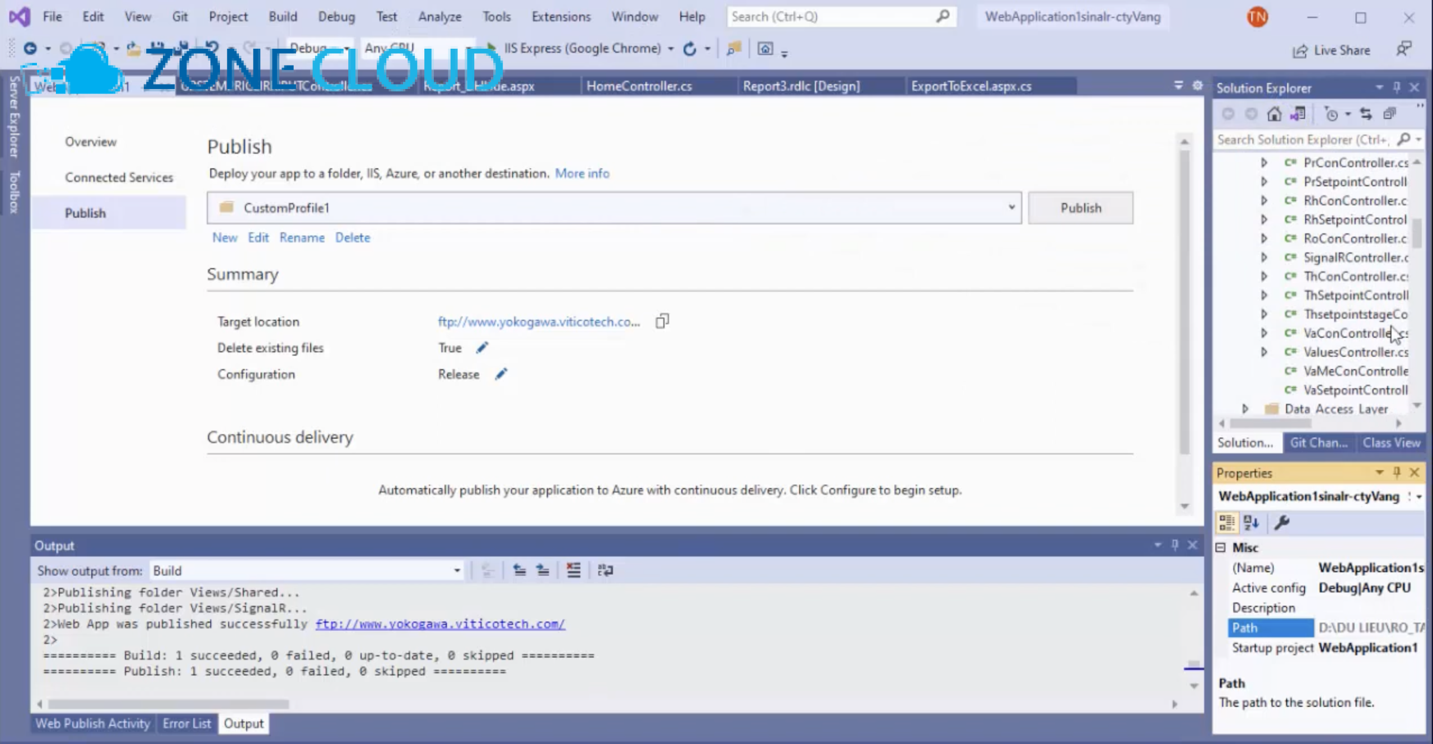Click the Edit profile link

[258, 237]
